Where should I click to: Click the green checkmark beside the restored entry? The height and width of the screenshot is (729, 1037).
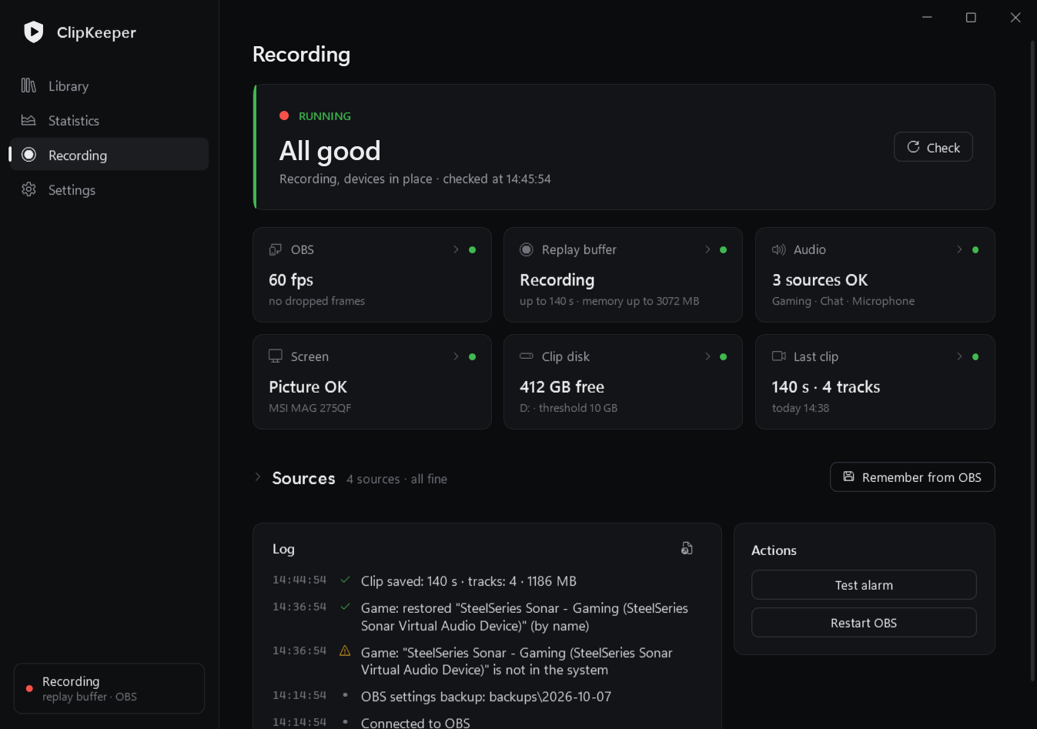tap(345, 607)
